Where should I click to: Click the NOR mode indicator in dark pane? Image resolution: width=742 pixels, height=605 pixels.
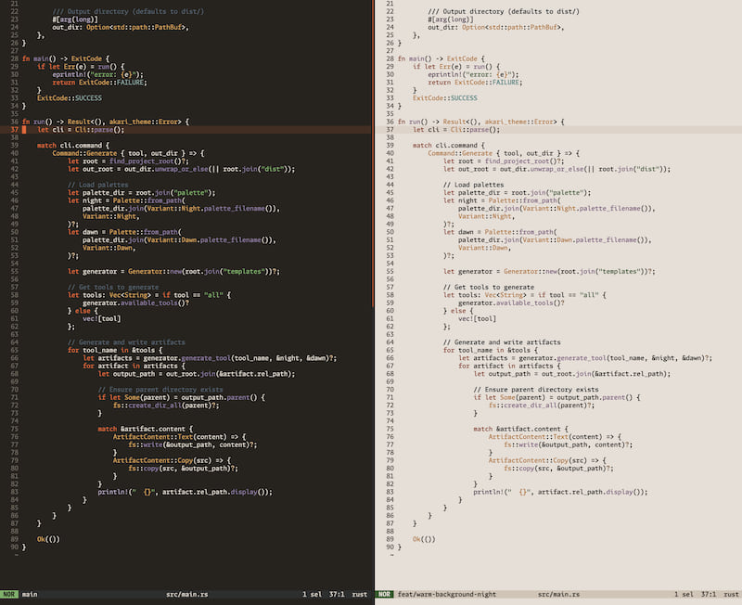tap(8, 594)
